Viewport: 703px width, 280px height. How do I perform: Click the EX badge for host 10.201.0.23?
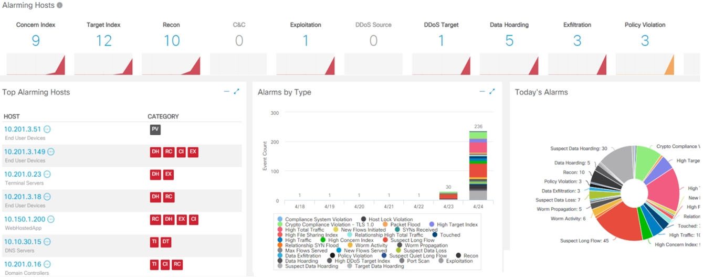tap(168, 175)
